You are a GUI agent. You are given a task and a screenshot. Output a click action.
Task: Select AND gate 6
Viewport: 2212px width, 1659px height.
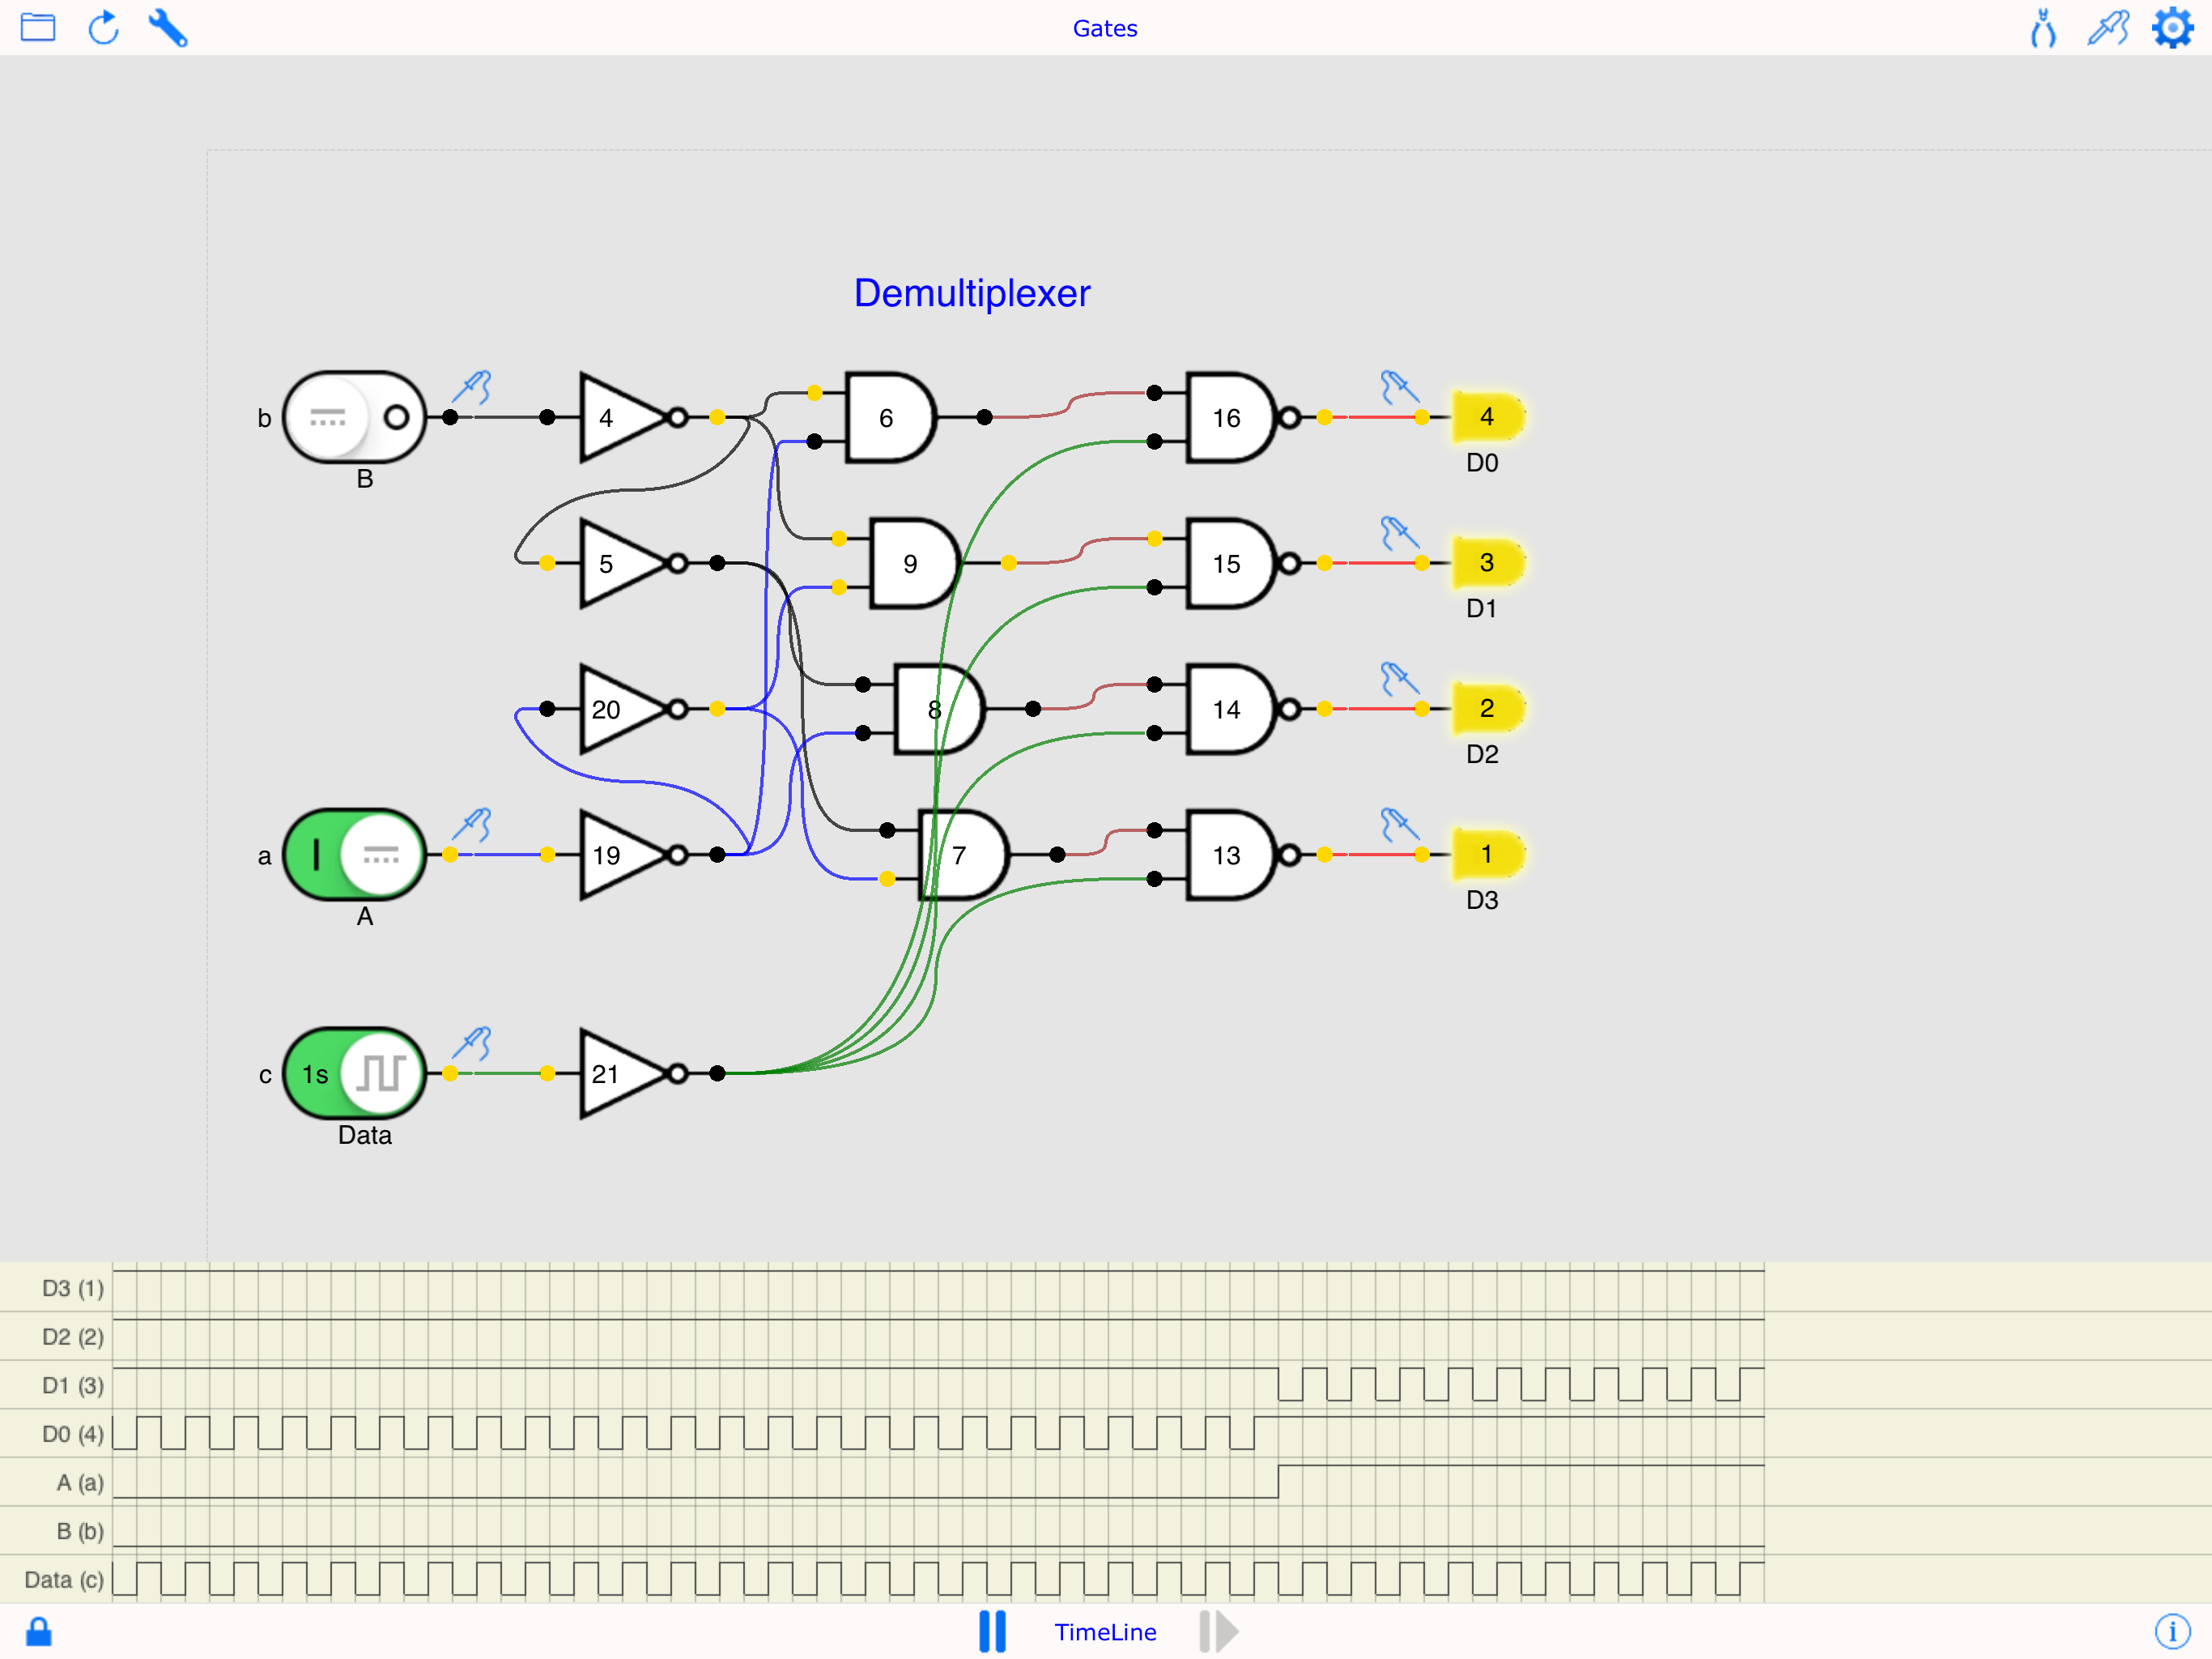[890, 417]
